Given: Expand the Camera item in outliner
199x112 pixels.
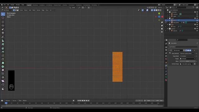Looking at the screenshot, I should click(170, 14).
